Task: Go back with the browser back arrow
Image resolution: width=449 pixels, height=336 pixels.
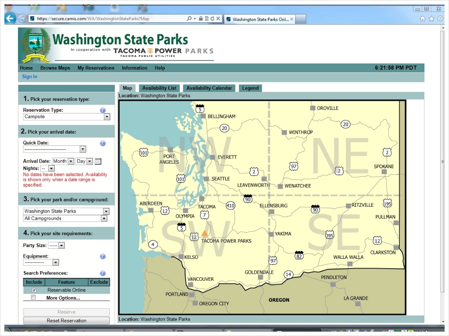Action: pos(10,18)
